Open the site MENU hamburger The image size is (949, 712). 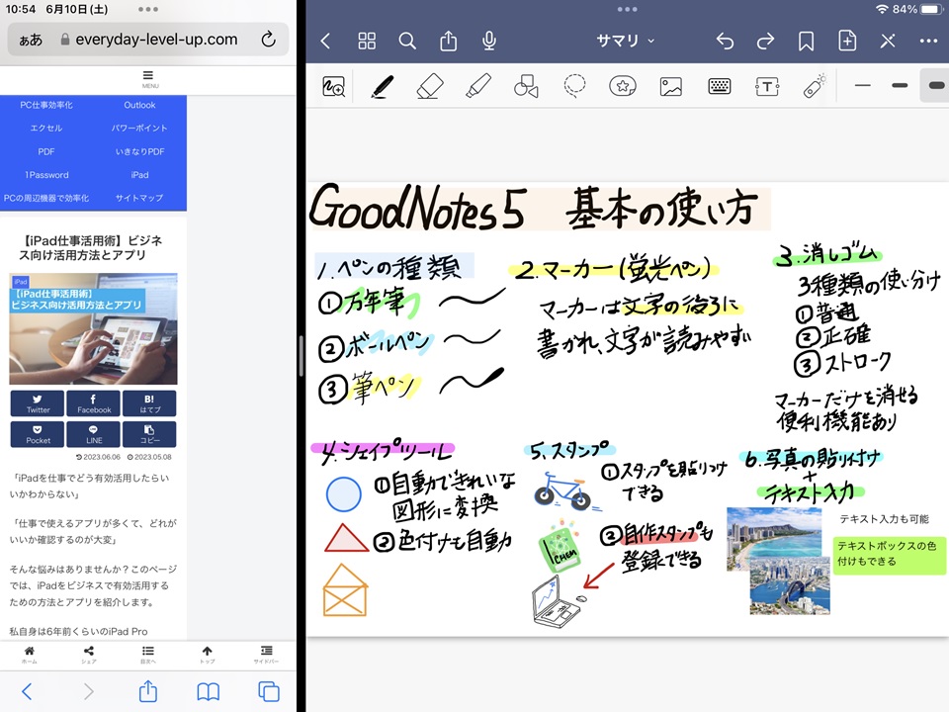(148, 79)
